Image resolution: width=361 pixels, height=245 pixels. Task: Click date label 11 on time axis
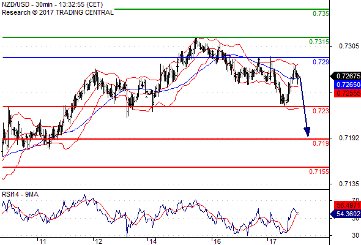click(43, 241)
